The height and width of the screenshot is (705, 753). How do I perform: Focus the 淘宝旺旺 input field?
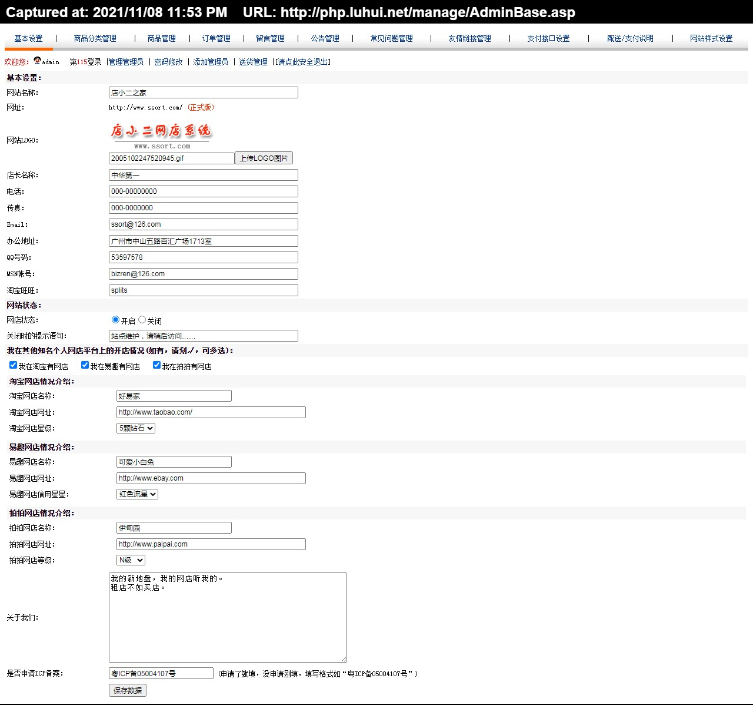point(204,290)
